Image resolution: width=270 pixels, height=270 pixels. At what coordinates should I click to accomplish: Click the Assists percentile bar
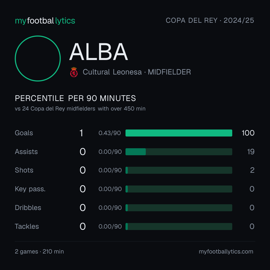coord(179,152)
